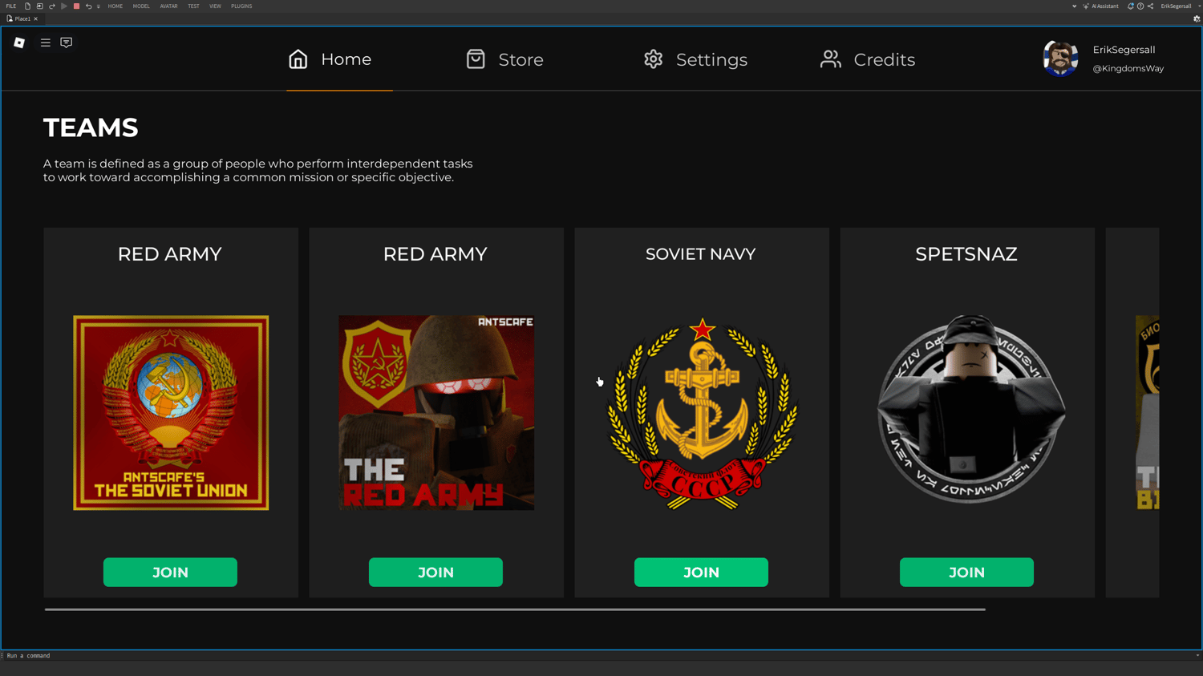Click the teams list horizontal scrollbar

(x=515, y=609)
